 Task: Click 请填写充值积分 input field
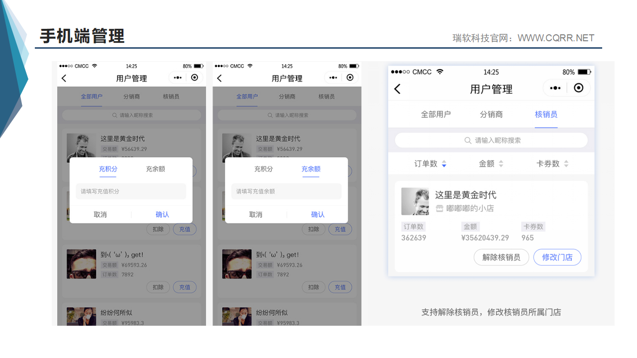pos(131,191)
